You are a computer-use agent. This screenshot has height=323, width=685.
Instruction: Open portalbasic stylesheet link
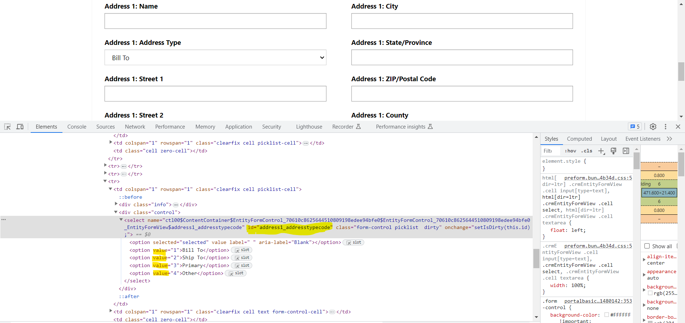coord(598,301)
